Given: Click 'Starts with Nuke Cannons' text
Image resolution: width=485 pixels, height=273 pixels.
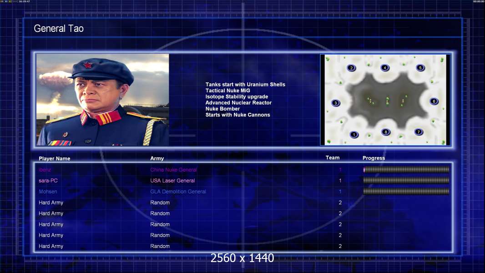Looking at the screenshot, I should 237,115.
